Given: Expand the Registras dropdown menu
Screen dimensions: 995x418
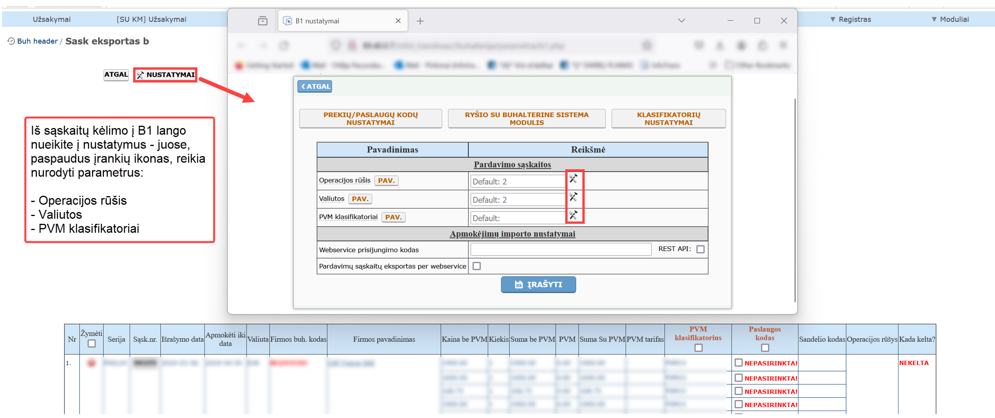Looking at the screenshot, I should (x=850, y=19).
